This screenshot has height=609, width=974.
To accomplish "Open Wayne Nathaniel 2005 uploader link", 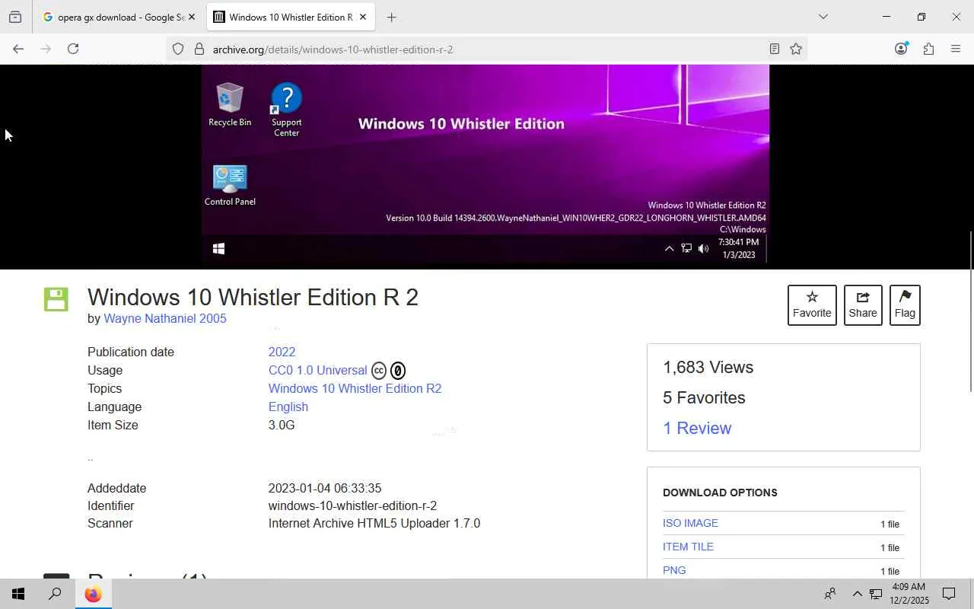I will point(165,318).
